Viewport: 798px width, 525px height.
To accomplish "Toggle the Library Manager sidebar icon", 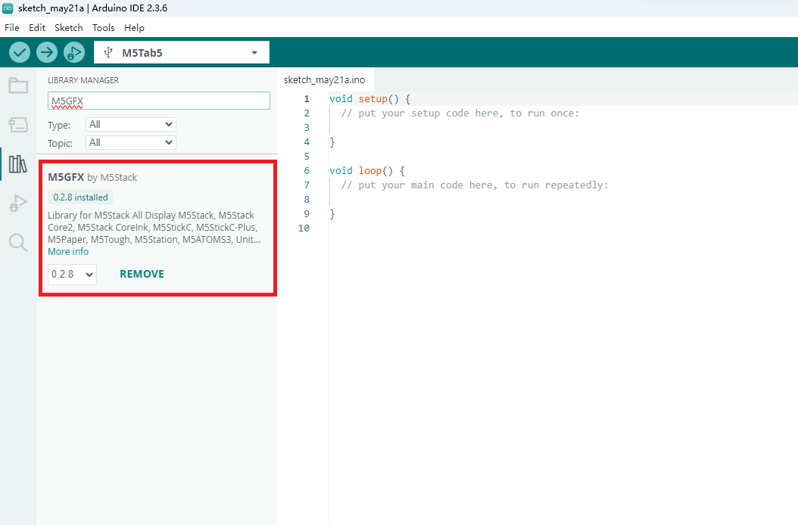I will [18, 164].
